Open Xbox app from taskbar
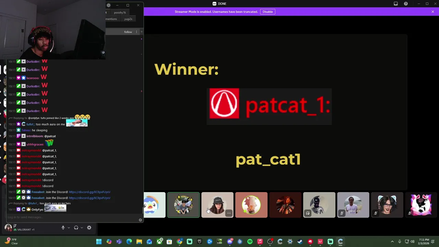The width and height of the screenshot is (439, 247). (159, 242)
